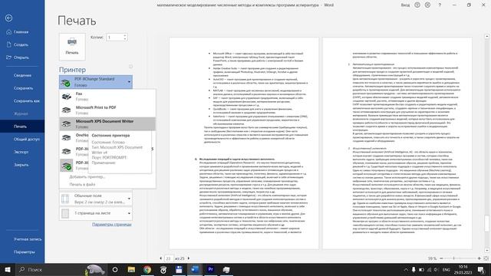Open Adobe Premiere Pro from taskbar
This screenshot has height=276, width=491.
(211, 270)
